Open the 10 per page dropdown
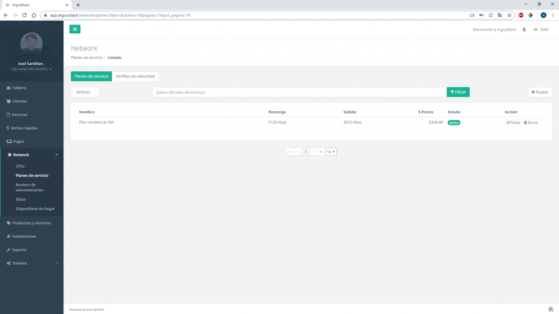Screen dimensions: 559x314 click(x=331, y=152)
